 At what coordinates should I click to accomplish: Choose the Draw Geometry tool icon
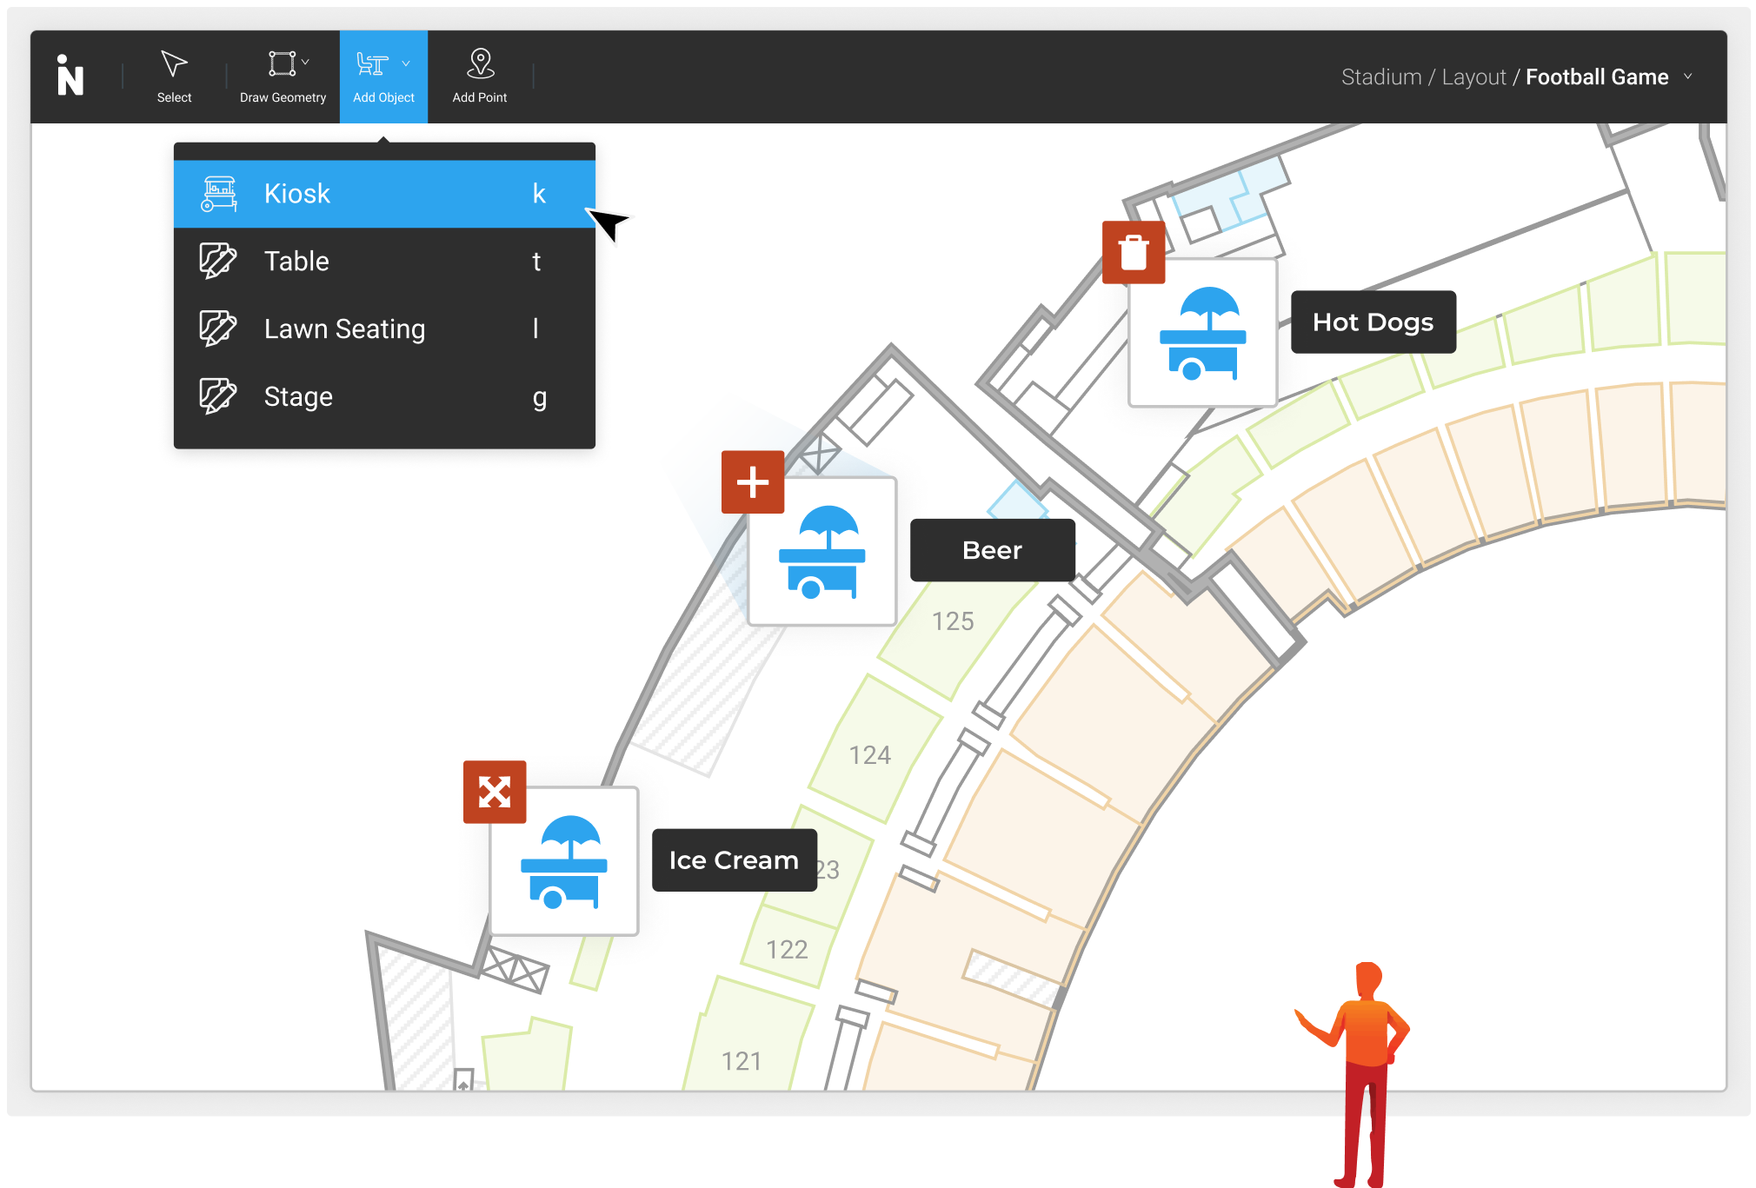282,63
